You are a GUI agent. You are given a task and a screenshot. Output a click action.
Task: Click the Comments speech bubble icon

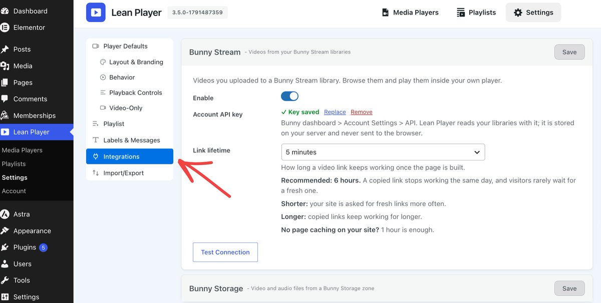pos(5,98)
